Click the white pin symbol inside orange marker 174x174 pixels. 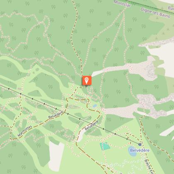[x=87, y=81]
